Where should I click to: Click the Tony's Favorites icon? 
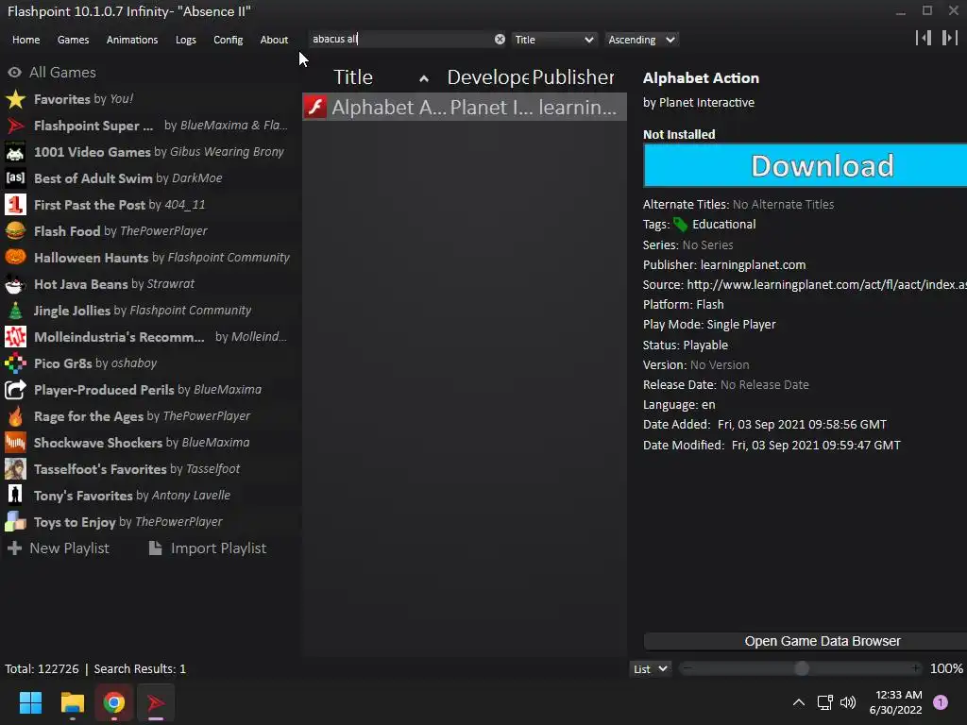coord(15,496)
